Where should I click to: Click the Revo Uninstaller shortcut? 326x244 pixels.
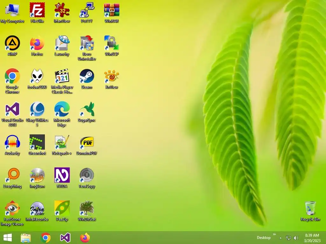pos(87,48)
